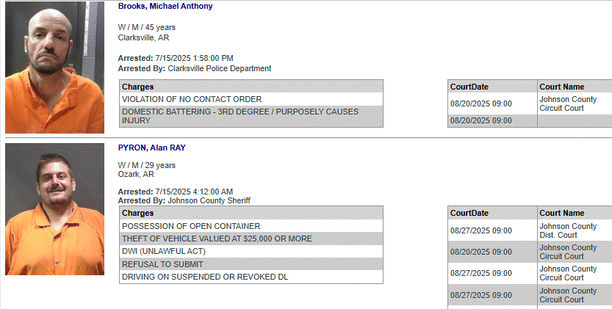This screenshot has height=309, width=612.
Task: Click the W / M / 45 years details line
Action: pyautogui.click(x=147, y=27)
